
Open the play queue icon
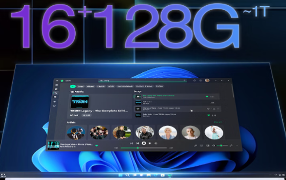(202, 146)
